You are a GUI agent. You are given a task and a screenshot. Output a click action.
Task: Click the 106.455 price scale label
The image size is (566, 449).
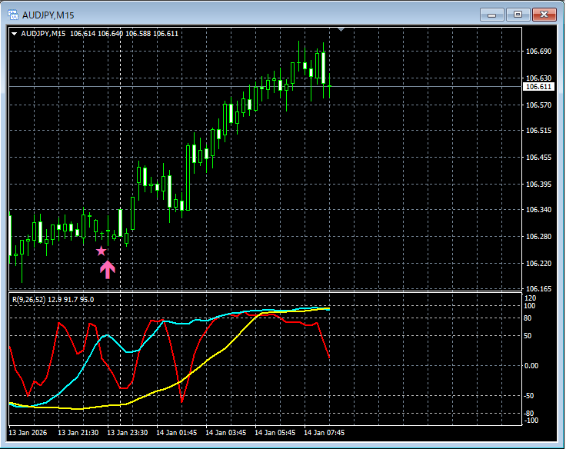538,157
